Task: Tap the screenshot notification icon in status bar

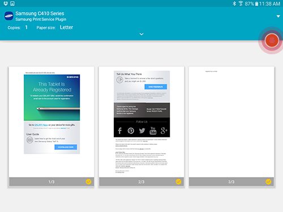Action: 12,3
